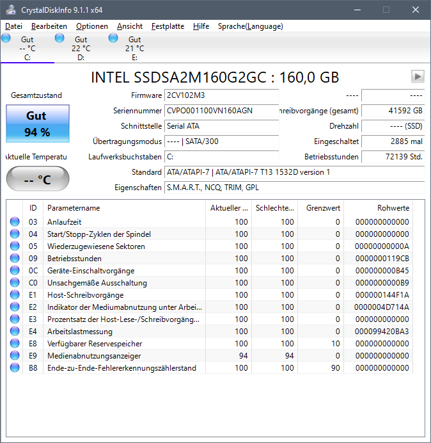Click the Laufwerksbuchstaben field C:

[221, 157]
